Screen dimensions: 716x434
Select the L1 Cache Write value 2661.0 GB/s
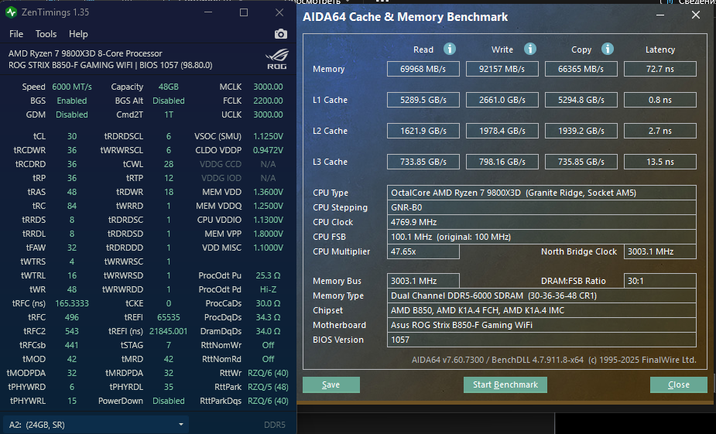(x=502, y=100)
